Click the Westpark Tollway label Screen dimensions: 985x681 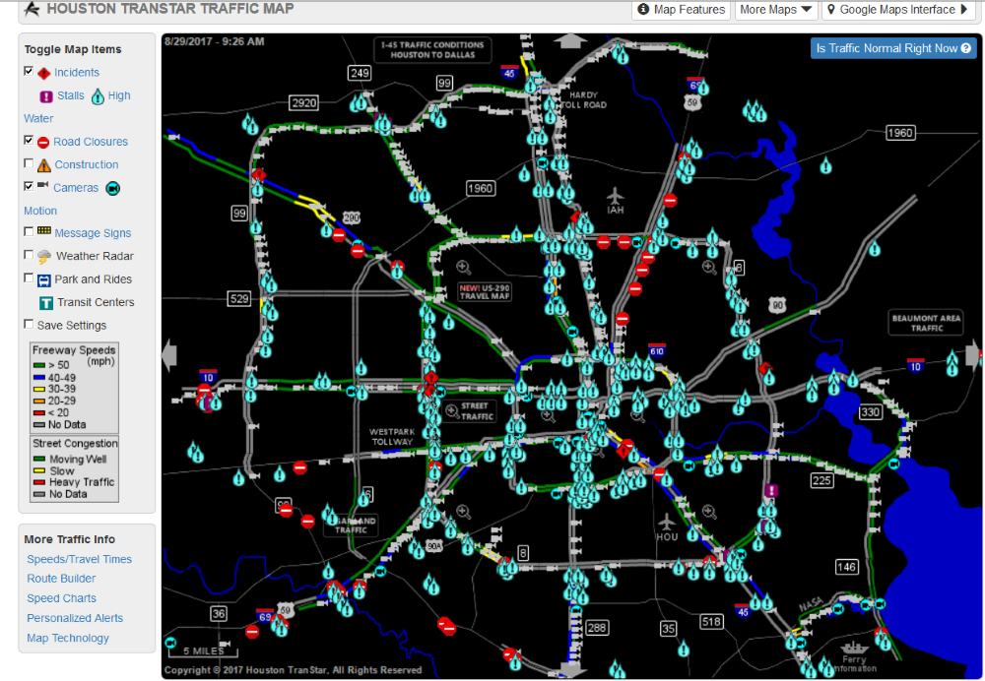pos(392,437)
